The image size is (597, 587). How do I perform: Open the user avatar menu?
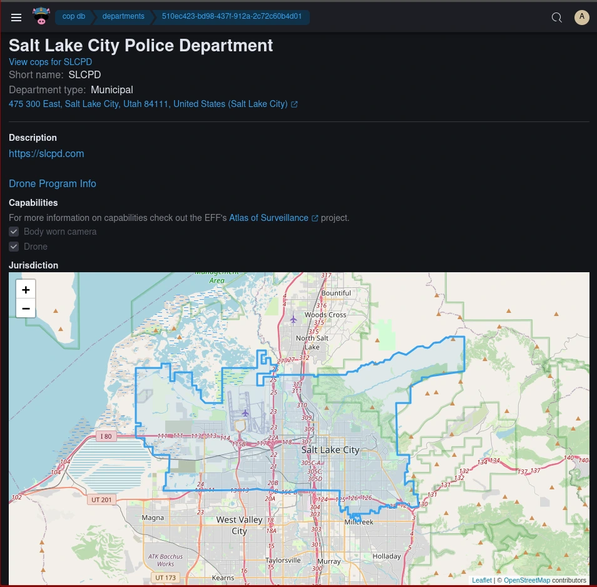pos(582,18)
